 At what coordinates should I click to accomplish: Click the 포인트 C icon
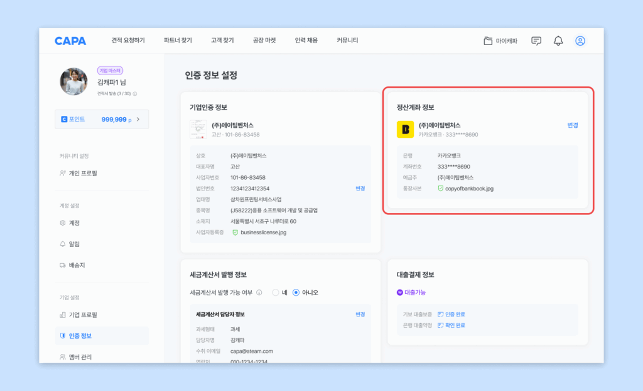(64, 120)
